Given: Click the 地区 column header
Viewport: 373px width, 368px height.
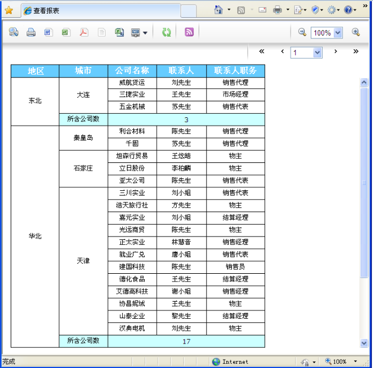Looking at the screenshot, I should 35,71.
